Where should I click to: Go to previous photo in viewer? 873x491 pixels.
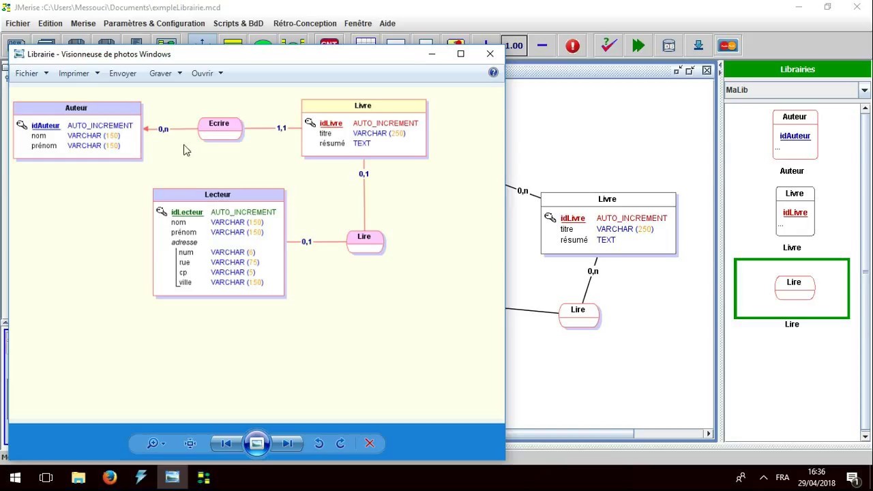(x=225, y=443)
